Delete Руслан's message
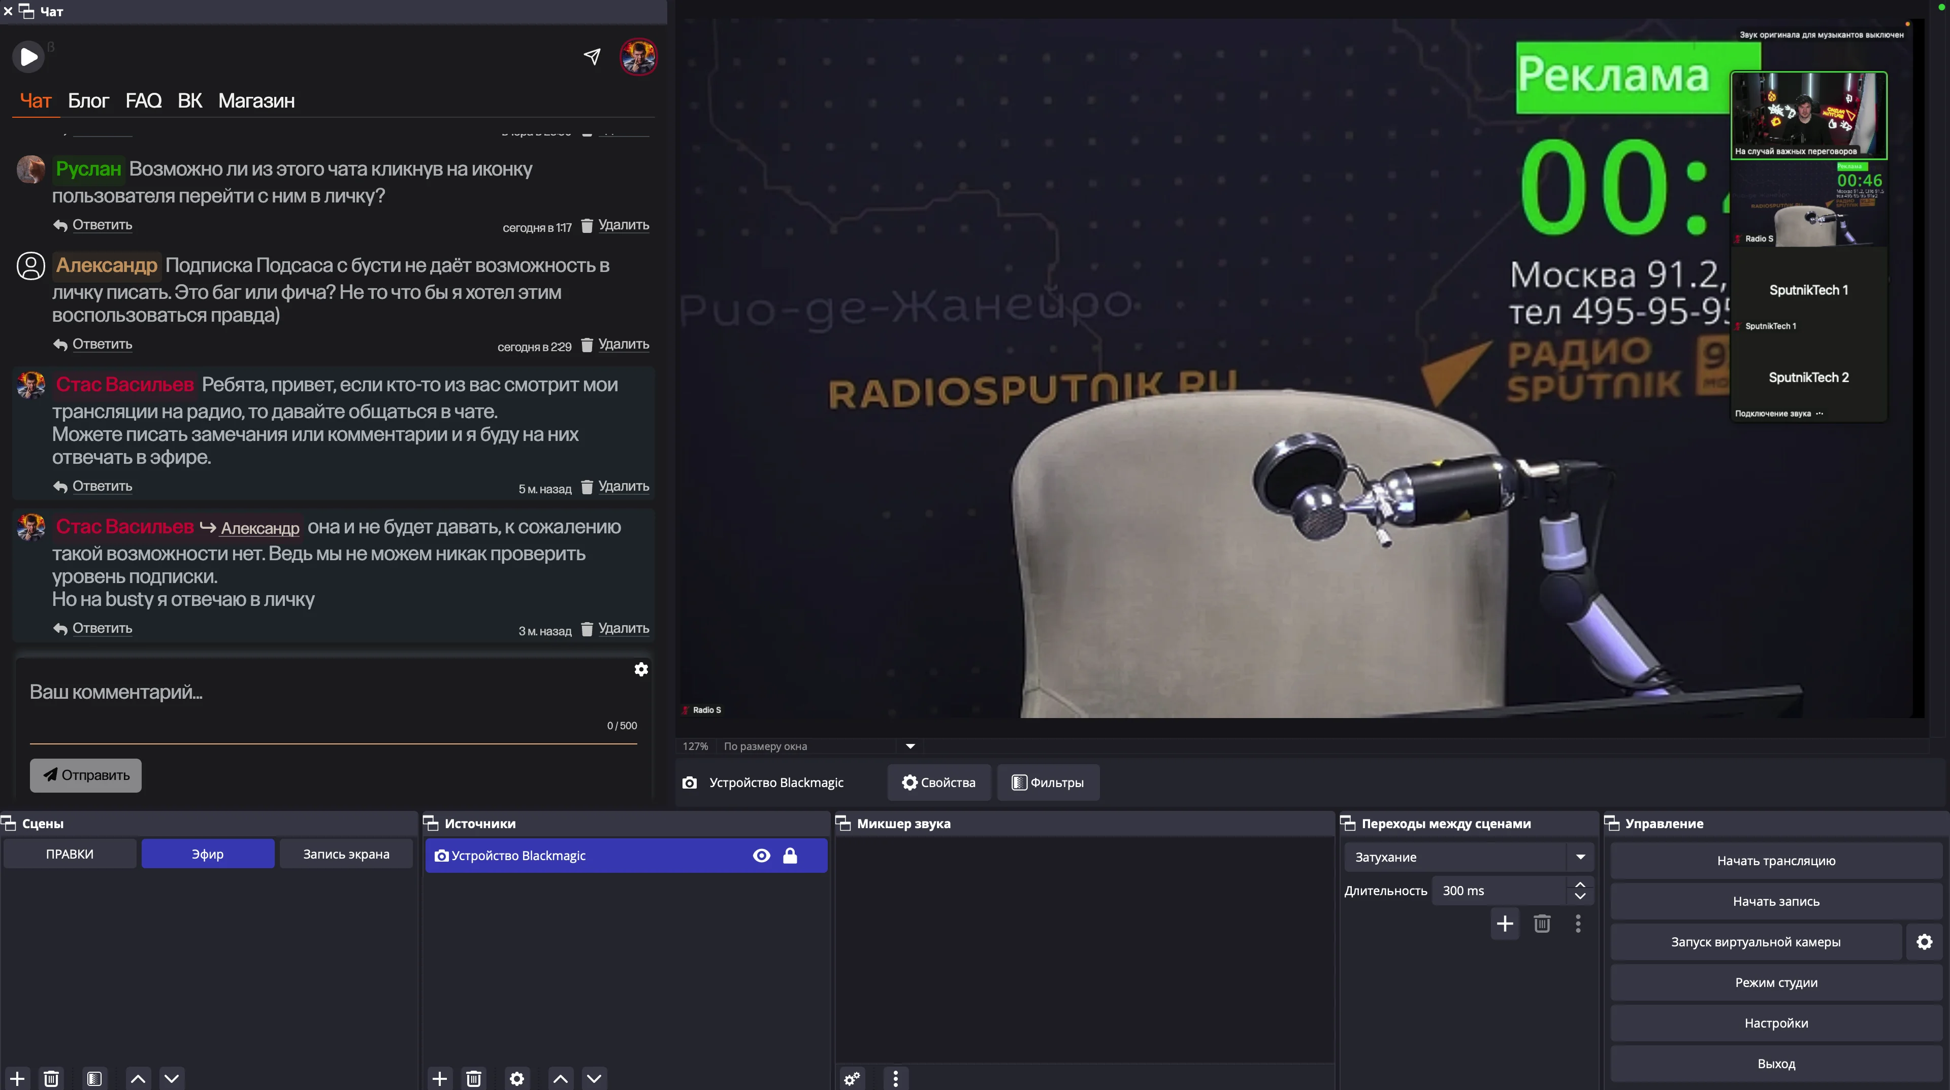The height and width of the screenshot is (1090, 1950). click(x=614, y=225)
